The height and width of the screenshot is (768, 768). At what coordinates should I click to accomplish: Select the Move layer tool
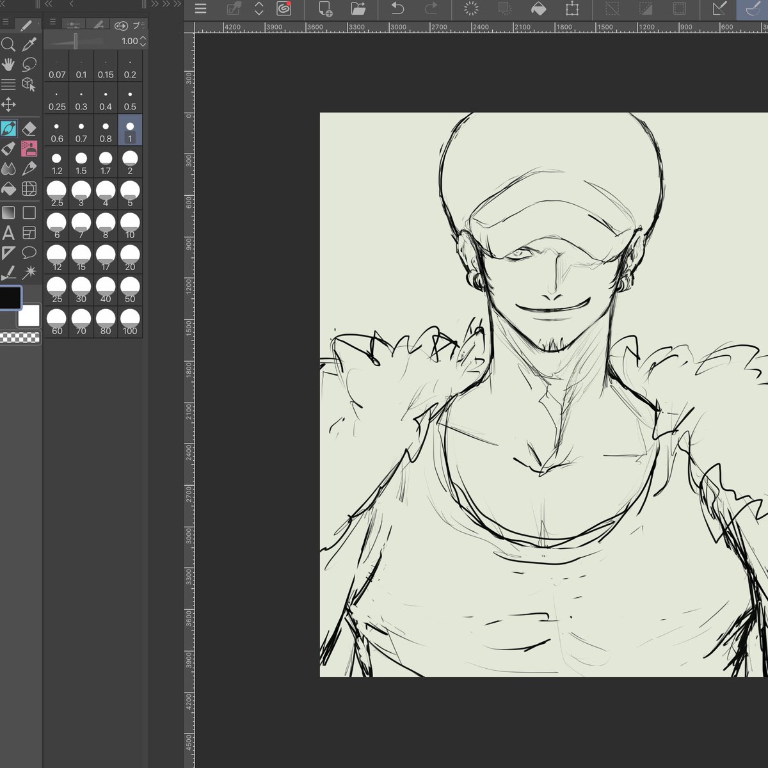click(8, 104)
